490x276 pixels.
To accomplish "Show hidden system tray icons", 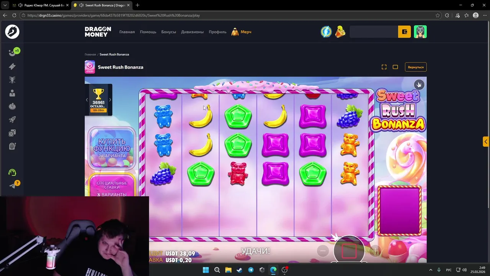I will pyautogui.click(x=431, y=270).
